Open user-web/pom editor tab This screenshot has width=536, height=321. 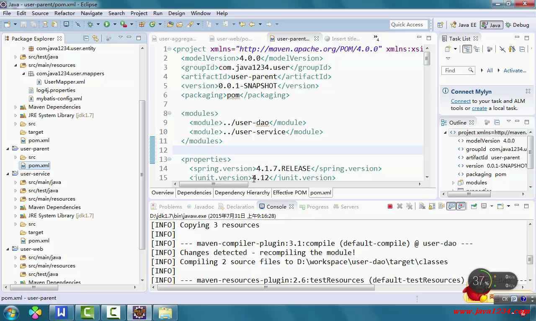pyautogui.click(x=231, y=38)
